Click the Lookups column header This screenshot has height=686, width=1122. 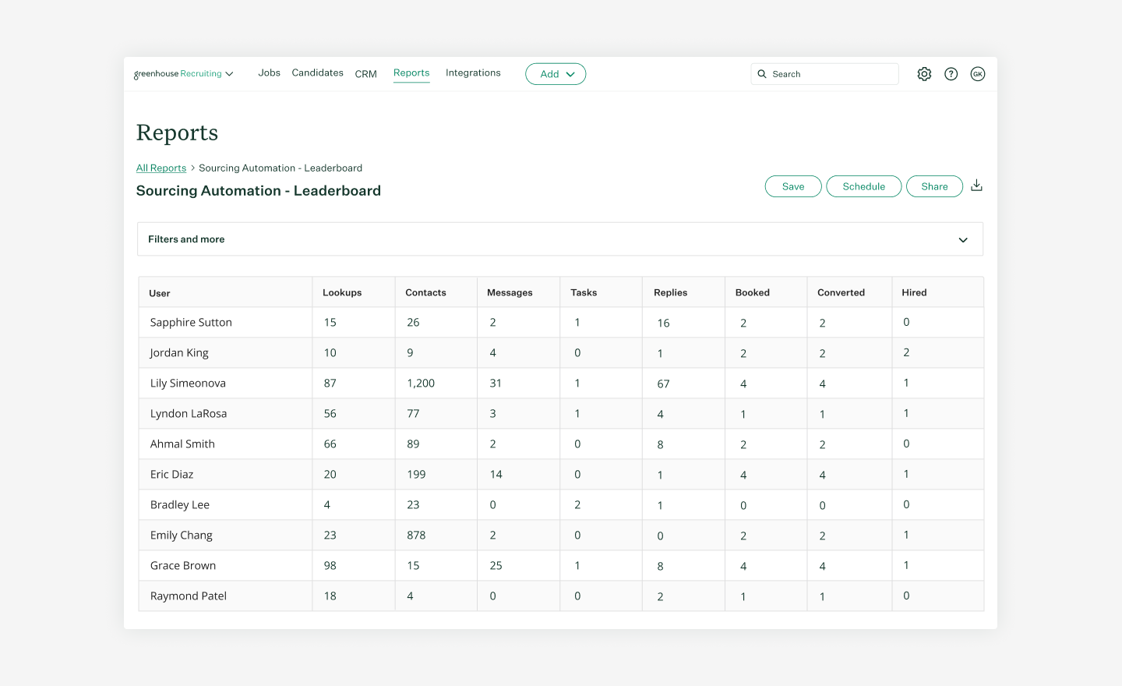tap(340, 292)
